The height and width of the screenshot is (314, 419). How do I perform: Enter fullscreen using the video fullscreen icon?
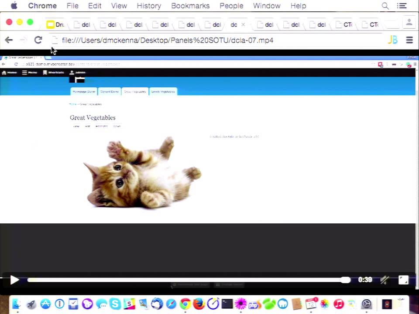403,280
